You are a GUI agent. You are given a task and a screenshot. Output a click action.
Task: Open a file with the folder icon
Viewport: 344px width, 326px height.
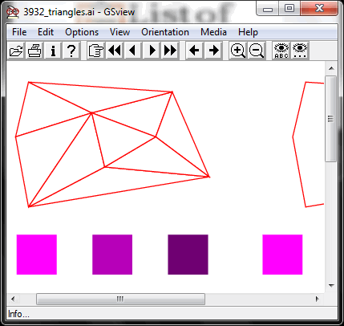(x=16, y=51)
